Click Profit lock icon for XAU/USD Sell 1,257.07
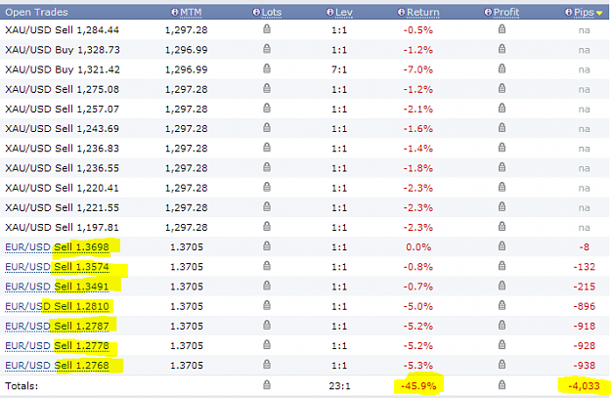 (502, 108)
